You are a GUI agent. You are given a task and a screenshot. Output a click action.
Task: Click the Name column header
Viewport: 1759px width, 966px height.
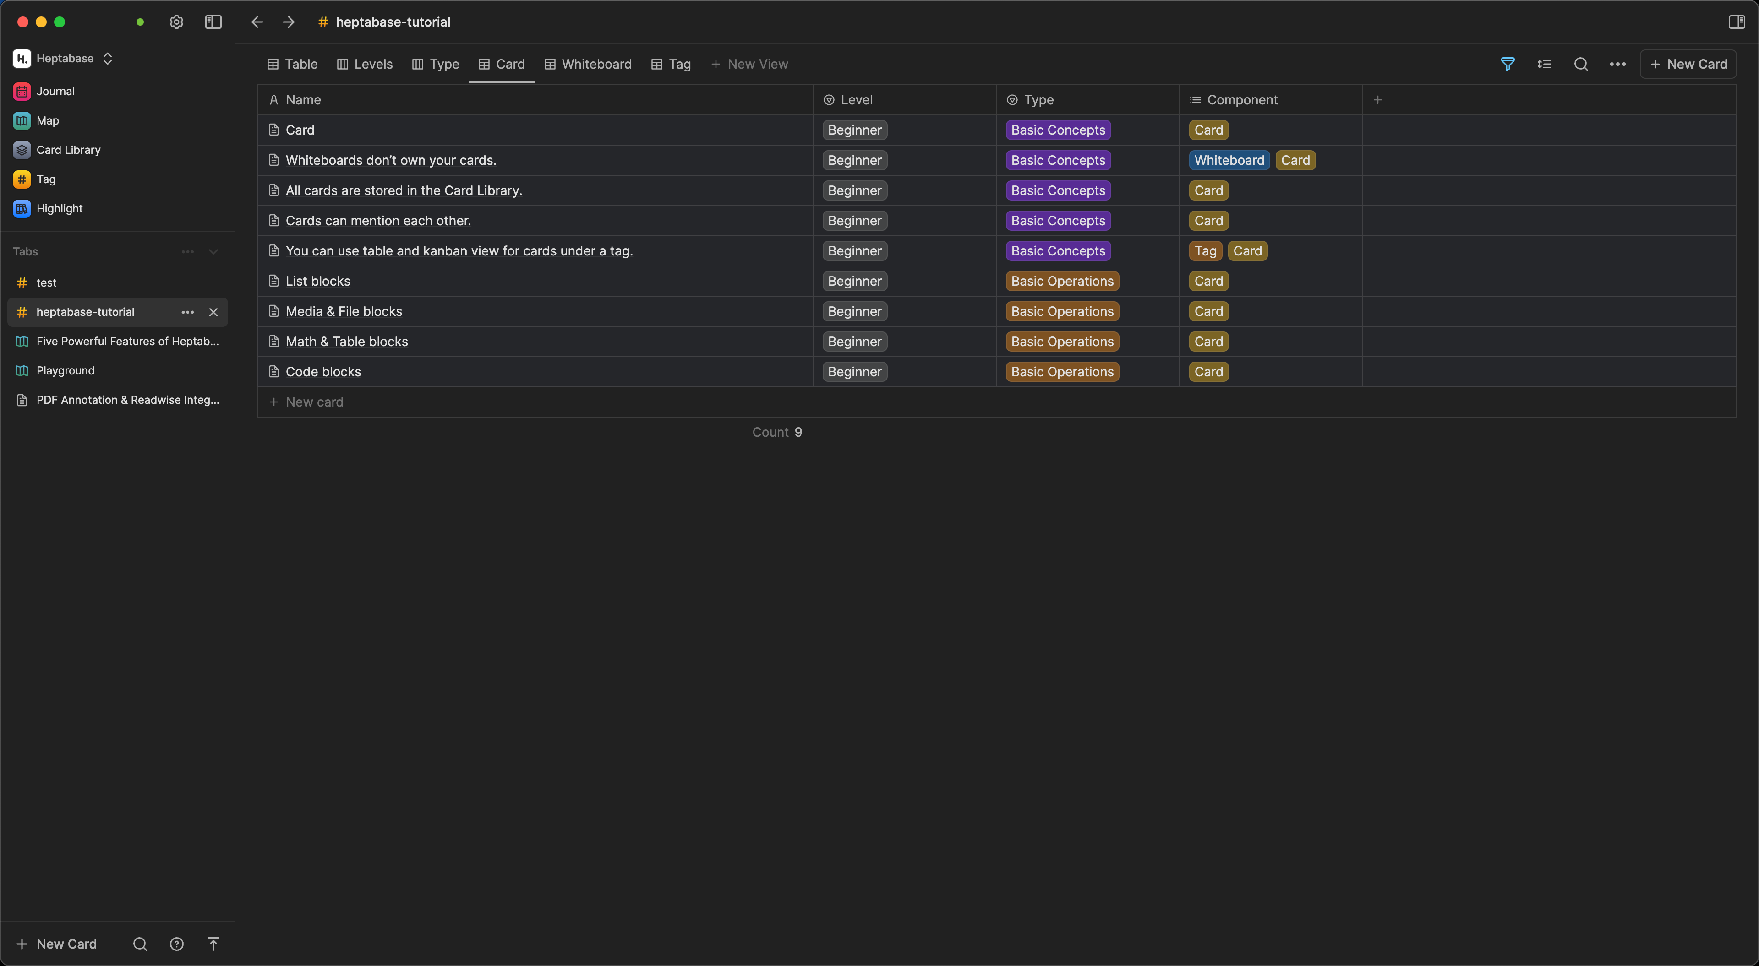535,100
